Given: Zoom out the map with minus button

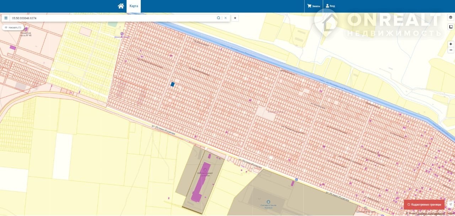Looking at the screenshot, I should 451,50.
